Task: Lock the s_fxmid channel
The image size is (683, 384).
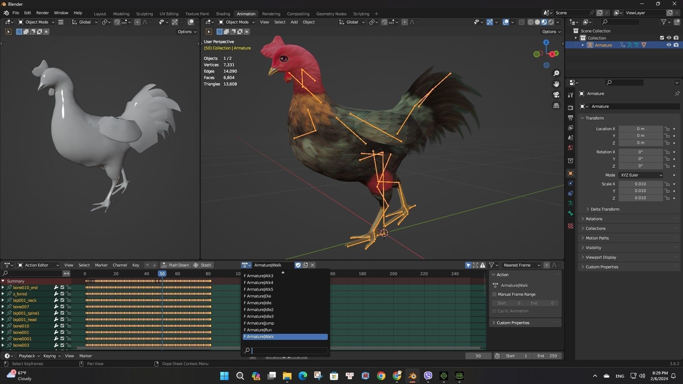Action: click(68, 294)
